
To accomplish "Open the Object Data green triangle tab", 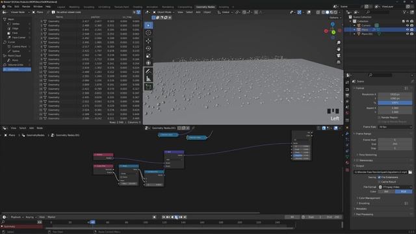I will click(x=347, y=157).
